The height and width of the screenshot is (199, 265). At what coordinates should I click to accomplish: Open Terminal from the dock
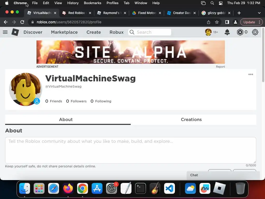[141, 188]
